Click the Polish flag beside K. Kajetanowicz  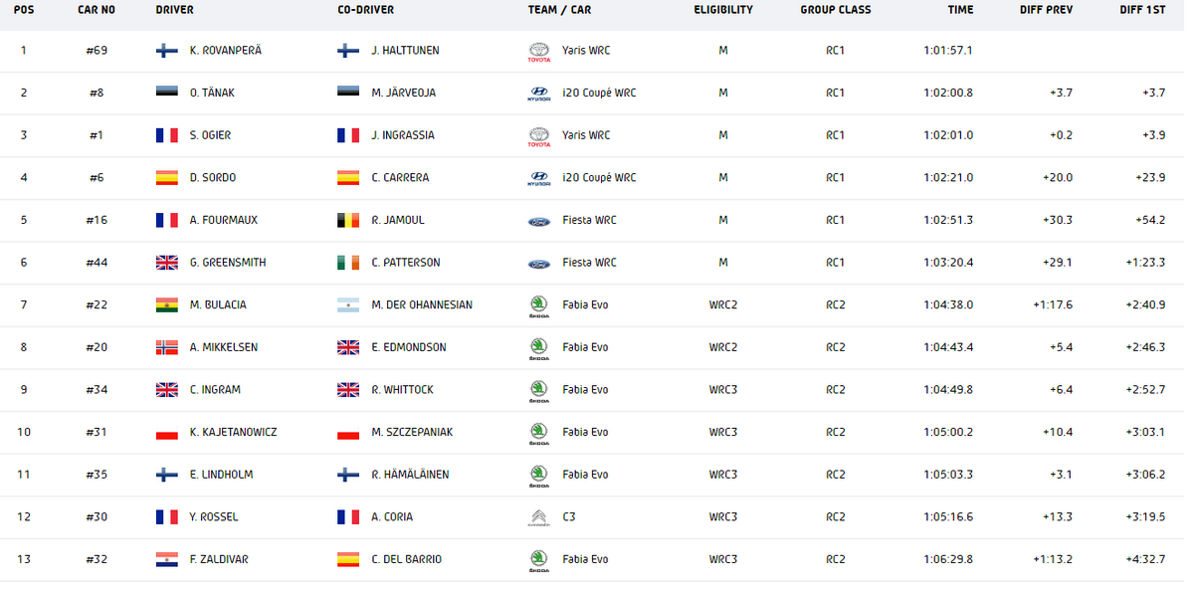pos(167,433)
